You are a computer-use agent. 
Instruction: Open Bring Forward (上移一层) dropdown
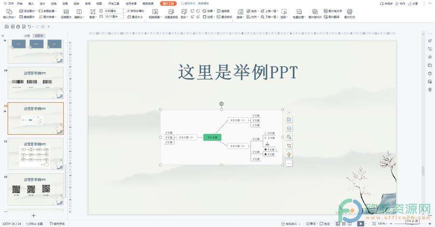click(270, 11)
